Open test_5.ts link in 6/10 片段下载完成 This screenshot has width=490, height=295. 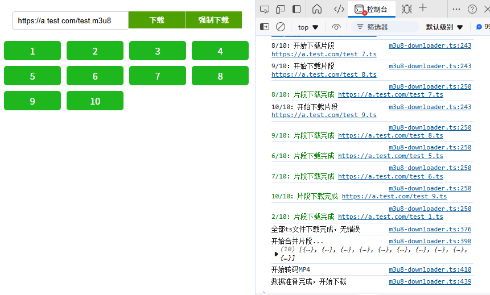pyautogui.click(x=390, y=156)
